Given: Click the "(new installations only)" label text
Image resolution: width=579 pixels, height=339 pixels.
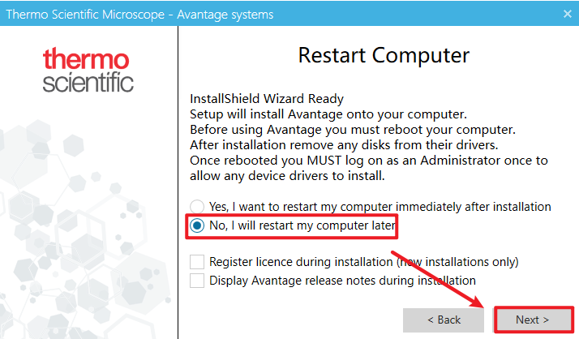Looking at the screenshot, I should coord(457,262).
